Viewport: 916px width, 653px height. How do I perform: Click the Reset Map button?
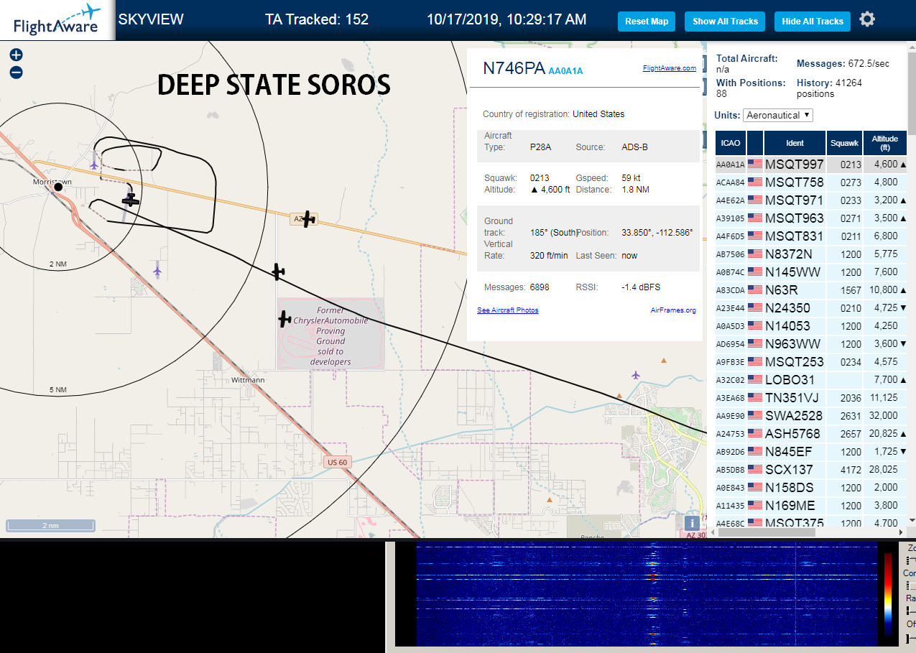click(x=647, y=22)
